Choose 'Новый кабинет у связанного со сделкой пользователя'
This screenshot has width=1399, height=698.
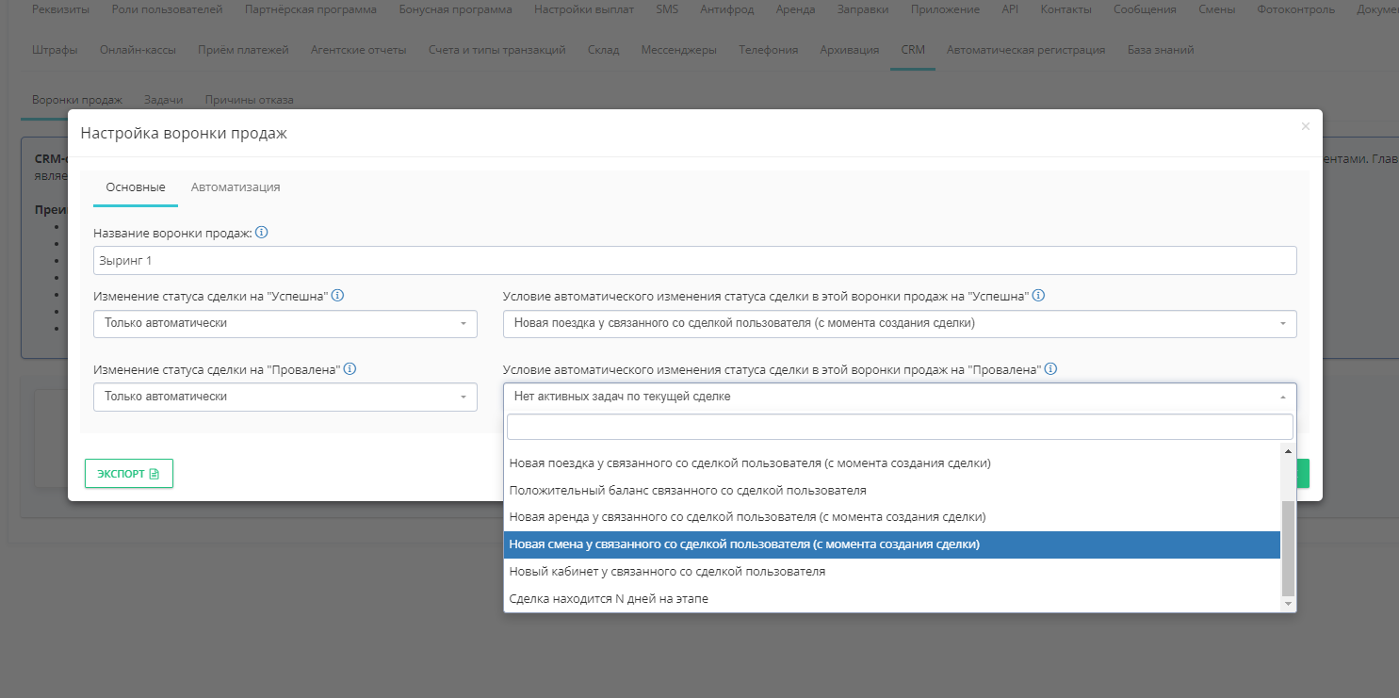click(892, 572)
